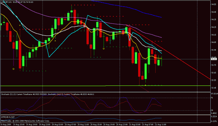Click the current price tag 93.83
The image size is (218, 126).
pyautogui.click(x=214, y=59)
